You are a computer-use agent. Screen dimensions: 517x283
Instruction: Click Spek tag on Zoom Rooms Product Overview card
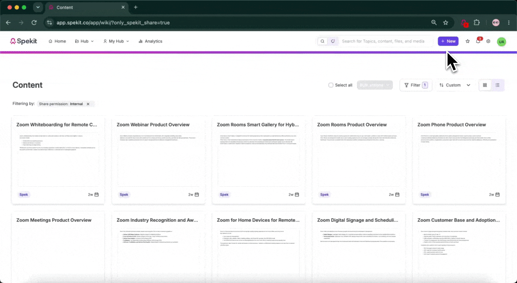coord(324,195)
